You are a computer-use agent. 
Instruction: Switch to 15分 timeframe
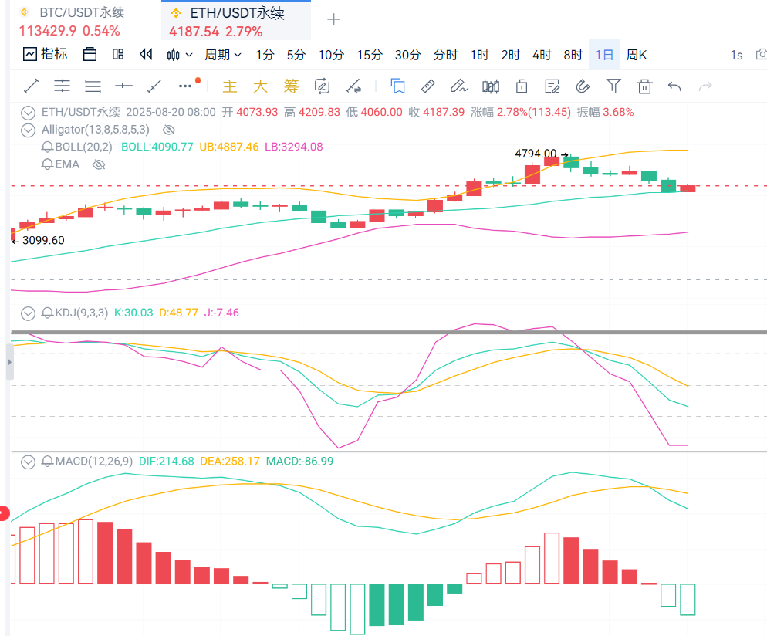click(x=370, y=55)
